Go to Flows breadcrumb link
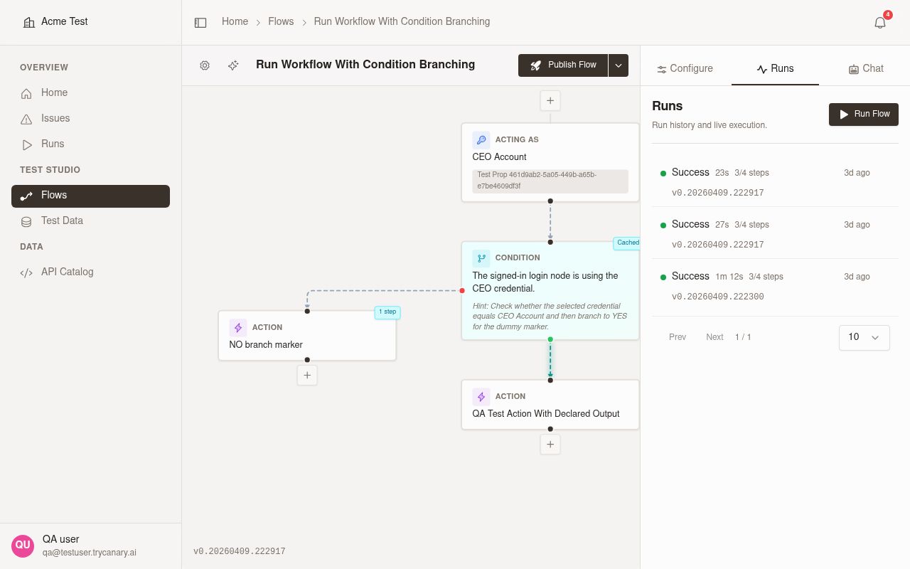Screen dimensions: 910x569 (281, 21)
